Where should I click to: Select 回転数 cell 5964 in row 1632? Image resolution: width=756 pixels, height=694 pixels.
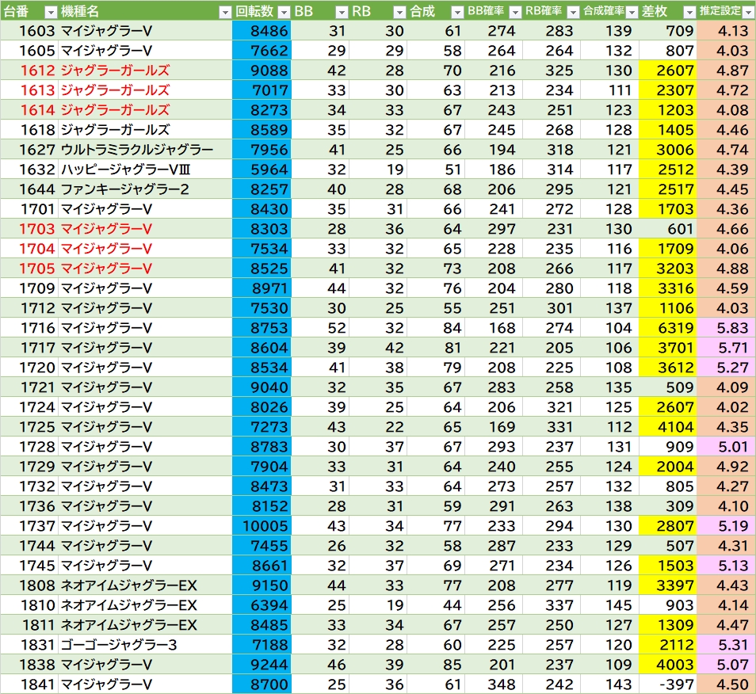pos(262,170)
